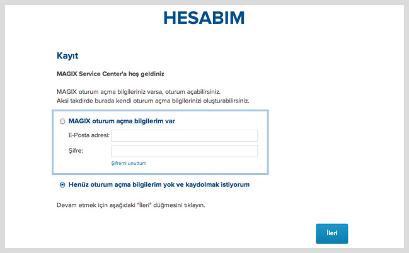Click the 'MAGIX oturum açma bilgilerim var' label text

click(122, 121)
